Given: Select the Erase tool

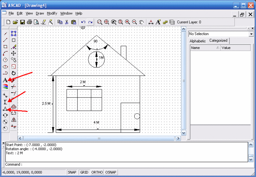Looking at the screenshot, I should [13, 47].
